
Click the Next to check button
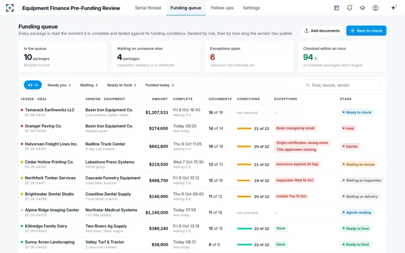366,31
